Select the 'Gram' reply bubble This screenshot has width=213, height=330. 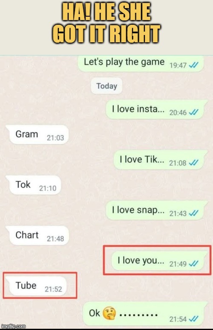click(x=37, y=135)
